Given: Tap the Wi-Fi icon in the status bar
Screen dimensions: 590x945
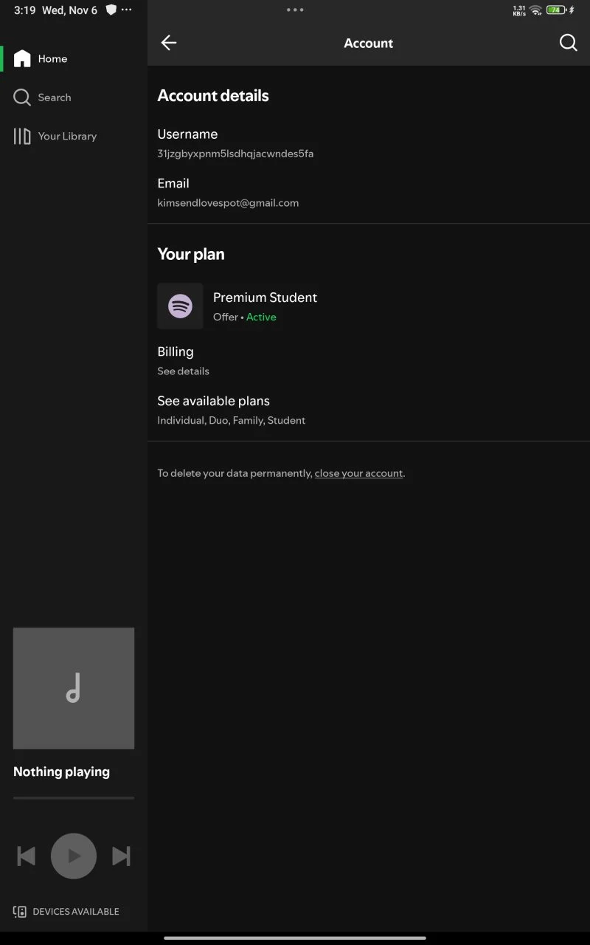Looking at the screenshot, I should coord(535,10).
